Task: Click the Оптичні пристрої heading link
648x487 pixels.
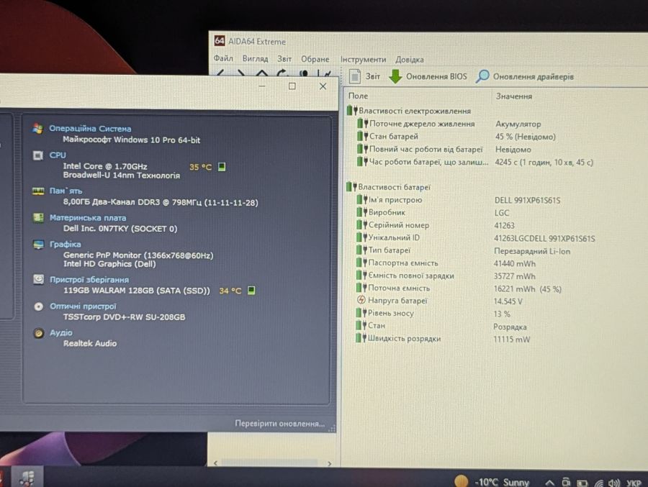Action: tap(83, 306)
